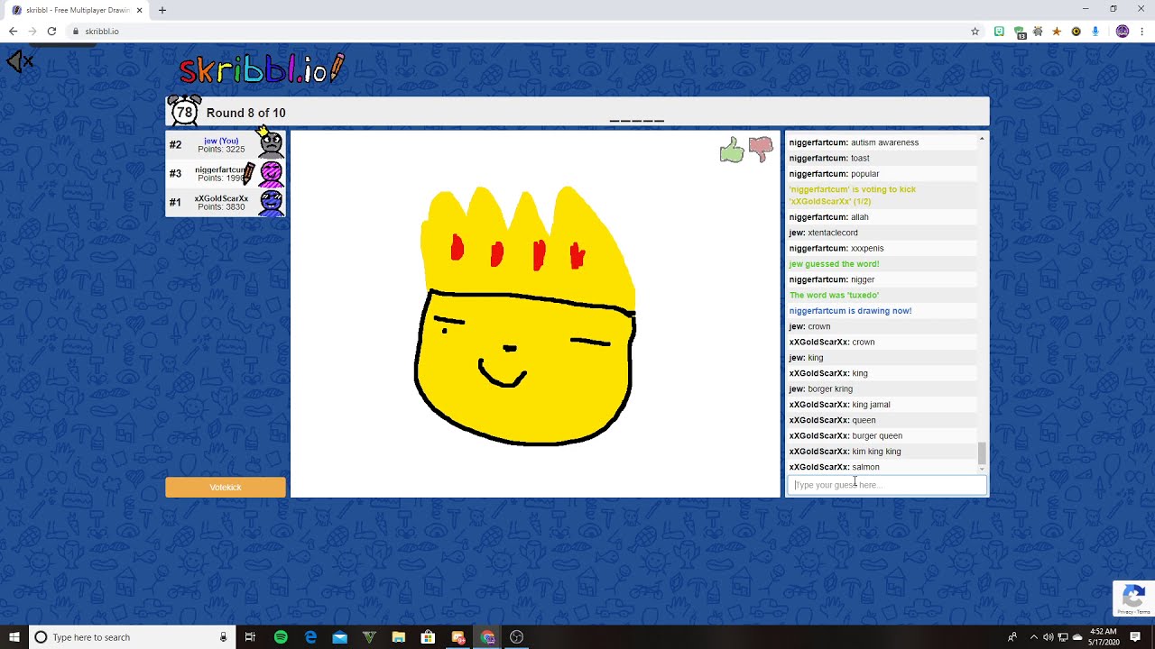
Task: Open Microsoft Store from the taskbar
Action: 428,637
